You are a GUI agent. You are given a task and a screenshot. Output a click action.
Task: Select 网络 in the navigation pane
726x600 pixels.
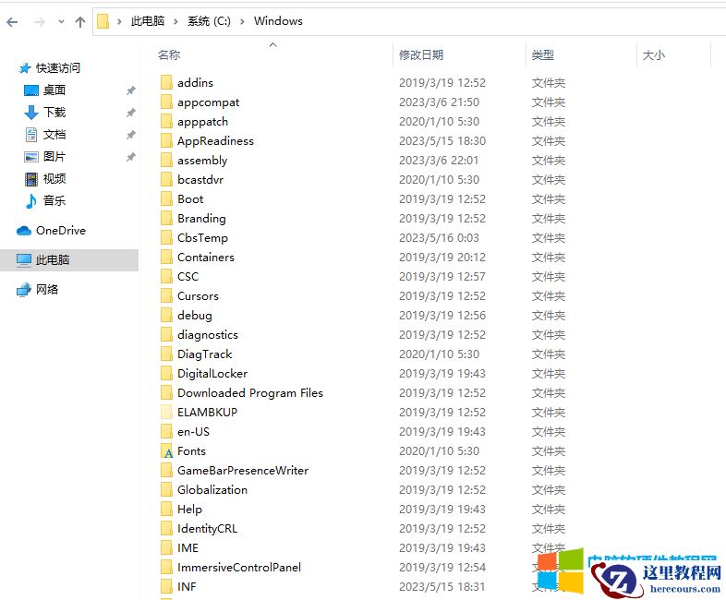tap(47, 290)
